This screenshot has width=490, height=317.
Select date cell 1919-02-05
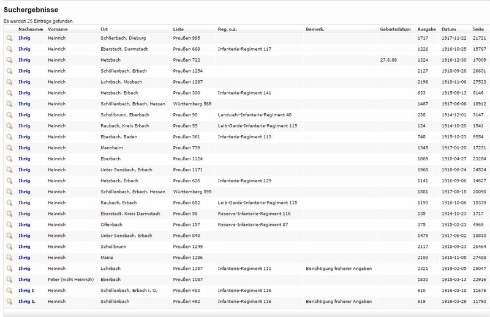(x=454, y=269)
